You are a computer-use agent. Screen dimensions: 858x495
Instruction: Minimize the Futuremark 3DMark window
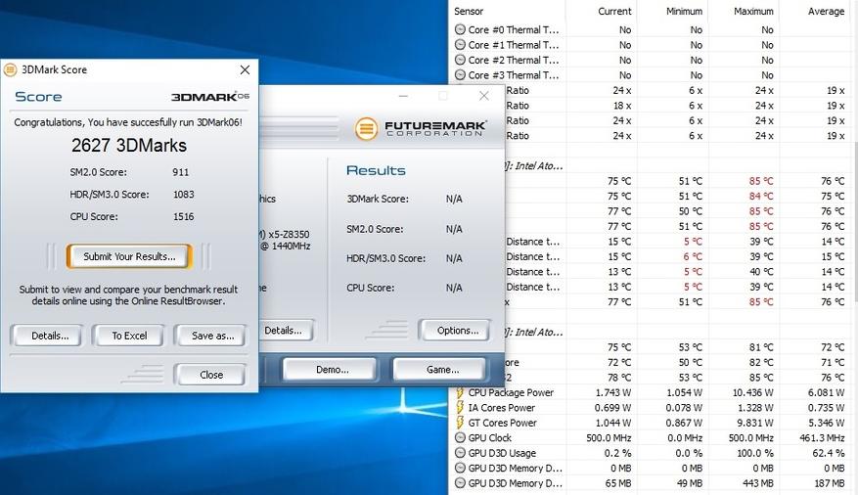click(x=403, y=96)
